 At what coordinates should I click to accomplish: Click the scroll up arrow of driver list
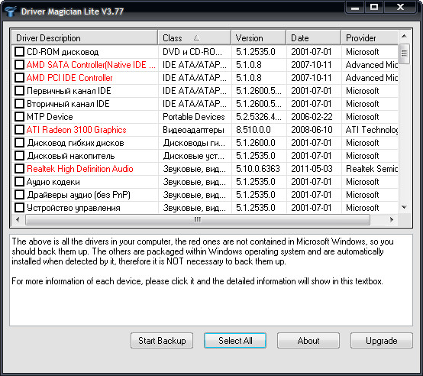pos(404,36)
